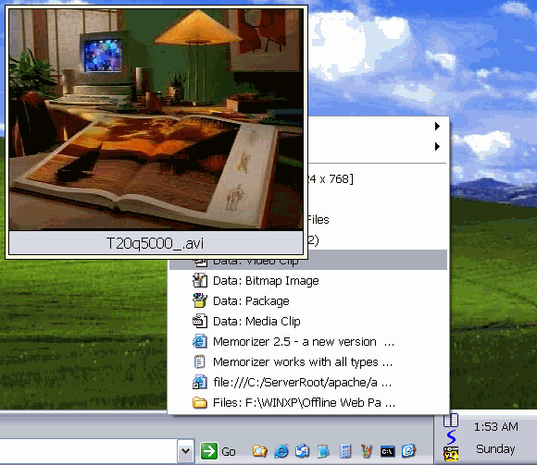Click the Internet Explorer icon beside Memorizer 2.5
This screenshot has height=465, width=537.
coord(200,341)
